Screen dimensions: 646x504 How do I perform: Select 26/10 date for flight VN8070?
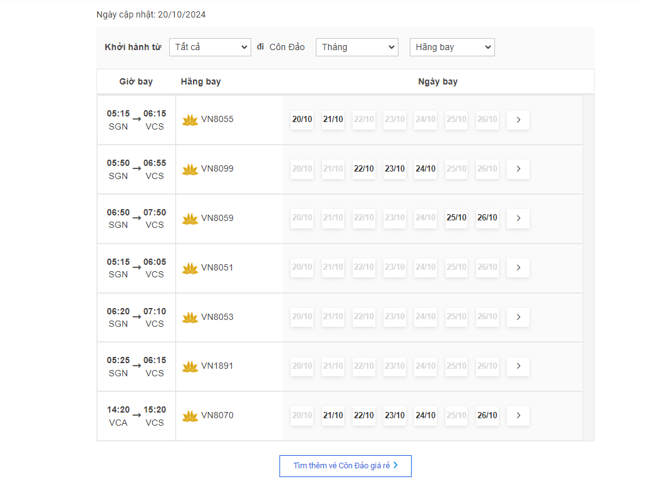487,416
